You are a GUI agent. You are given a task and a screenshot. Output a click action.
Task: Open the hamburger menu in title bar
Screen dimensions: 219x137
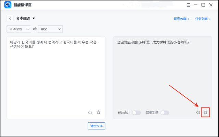189,5
